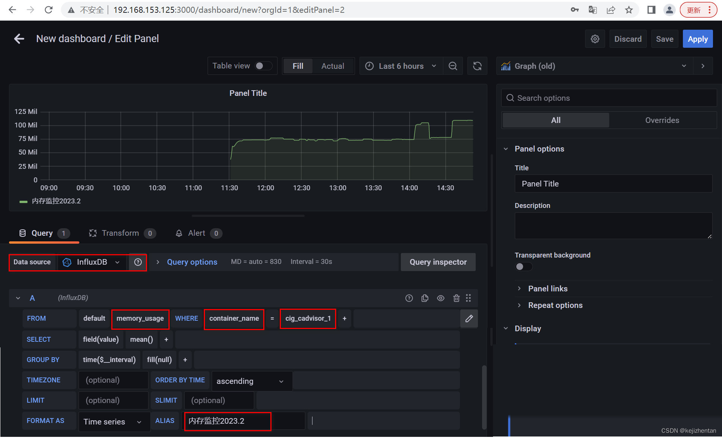Click the Query inspector button
Viewport: 722px width, 438px height.
(x=438, y=262)
